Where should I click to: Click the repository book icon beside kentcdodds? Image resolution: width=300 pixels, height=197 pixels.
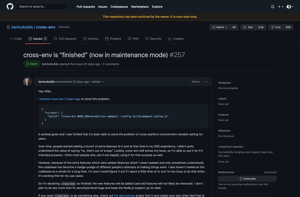[8, 27]
